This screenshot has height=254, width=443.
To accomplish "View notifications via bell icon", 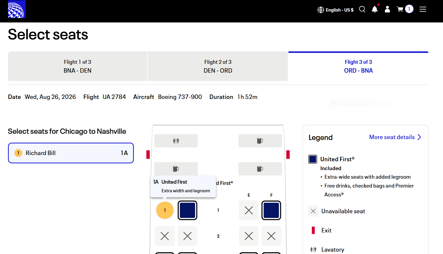I will pyautogui.click(x=375, y=9).
